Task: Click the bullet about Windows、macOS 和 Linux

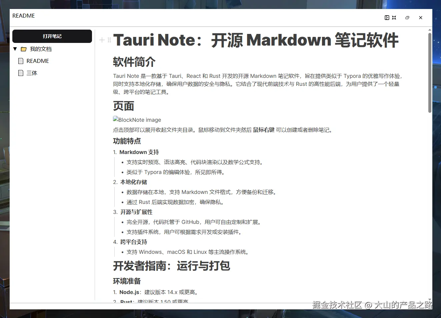Action: click(x=188, y=252)
